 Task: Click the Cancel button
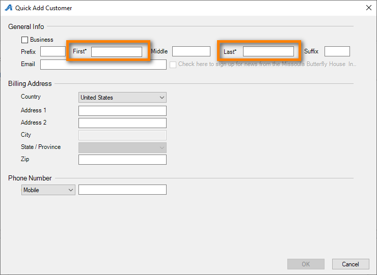[351, 264]
